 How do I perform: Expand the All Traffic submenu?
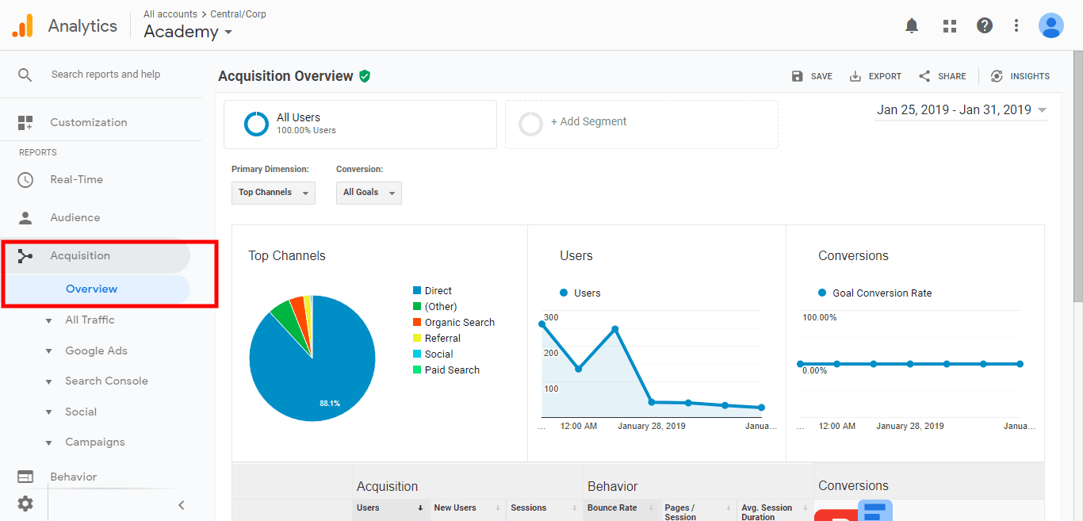(x=89, y=320)
